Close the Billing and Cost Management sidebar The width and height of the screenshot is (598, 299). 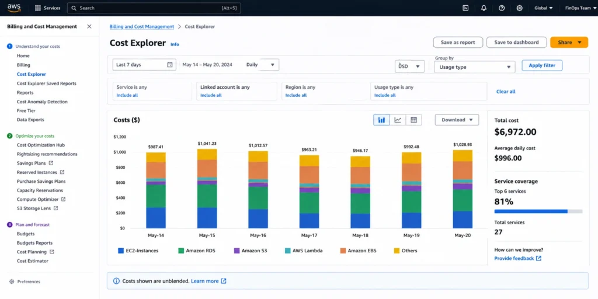pos(89,26)
